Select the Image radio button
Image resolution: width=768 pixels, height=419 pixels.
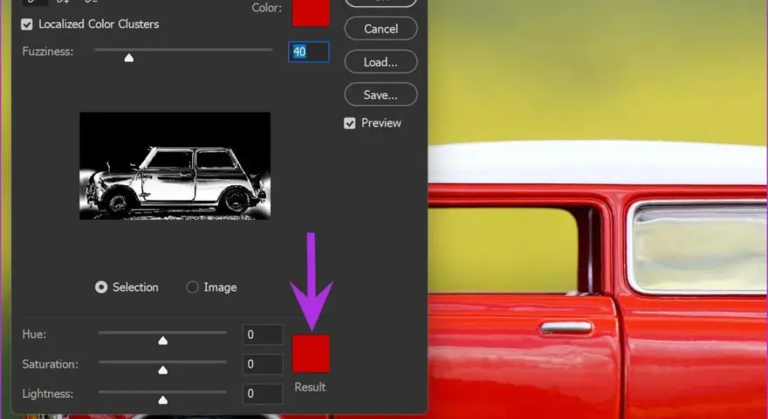[192, 287]
